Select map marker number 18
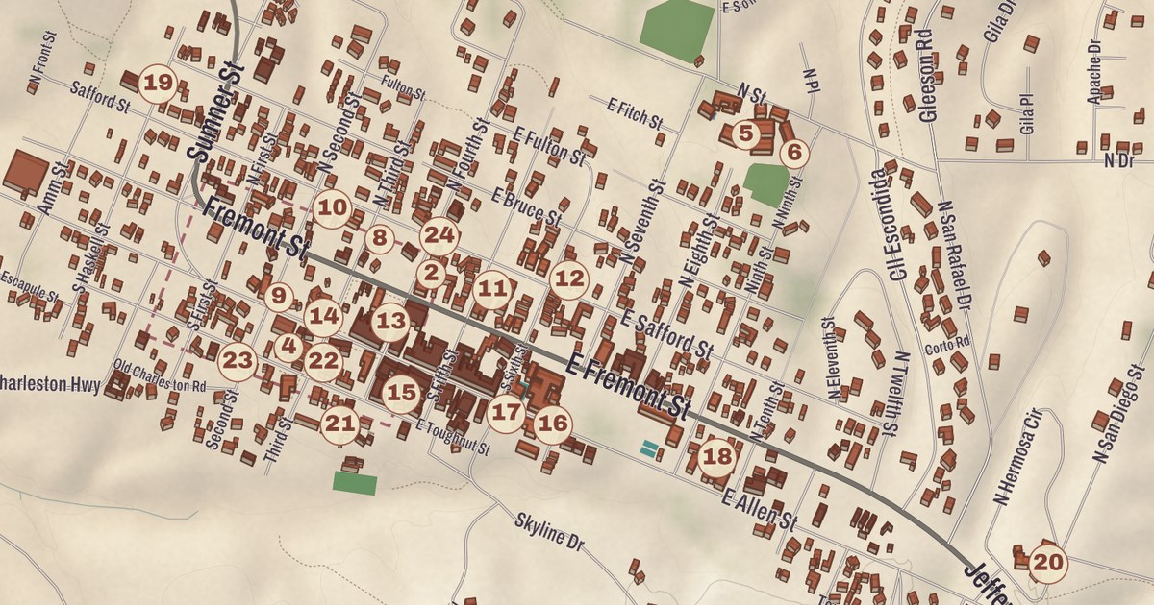Screen dimensions: 1154x605 point(717,456)
